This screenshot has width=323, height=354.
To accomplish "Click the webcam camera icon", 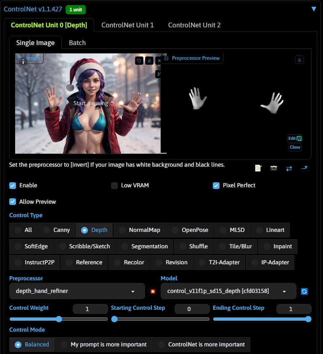I will tap(274, 168).
